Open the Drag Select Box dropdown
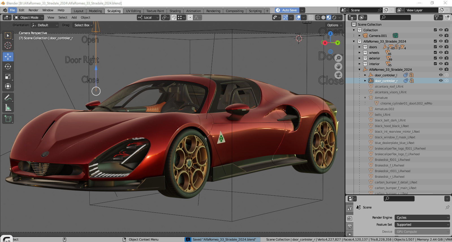452x242 pixels. [x=83, y=25]
